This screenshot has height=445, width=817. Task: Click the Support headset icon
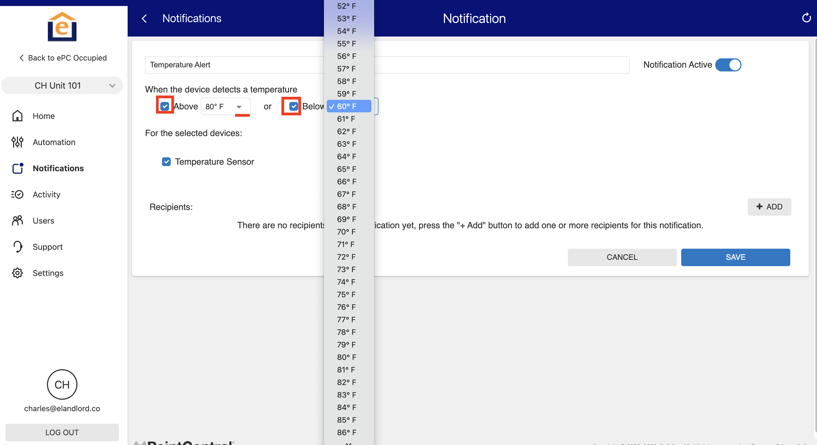pos(17,246)
